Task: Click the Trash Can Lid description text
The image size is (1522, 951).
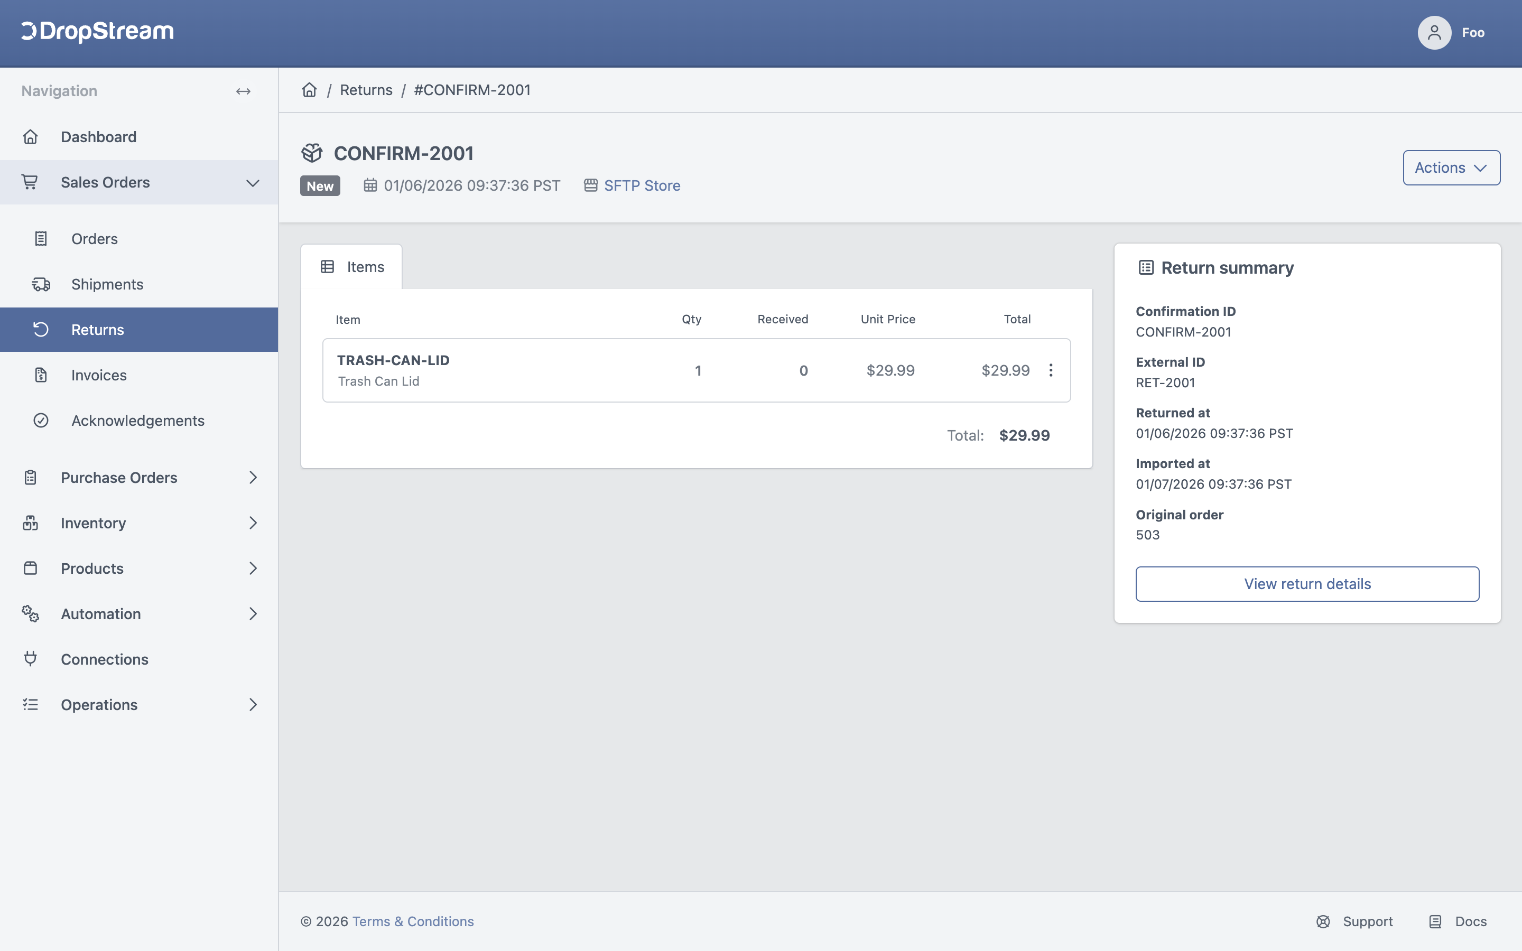Action: [378, 381]
